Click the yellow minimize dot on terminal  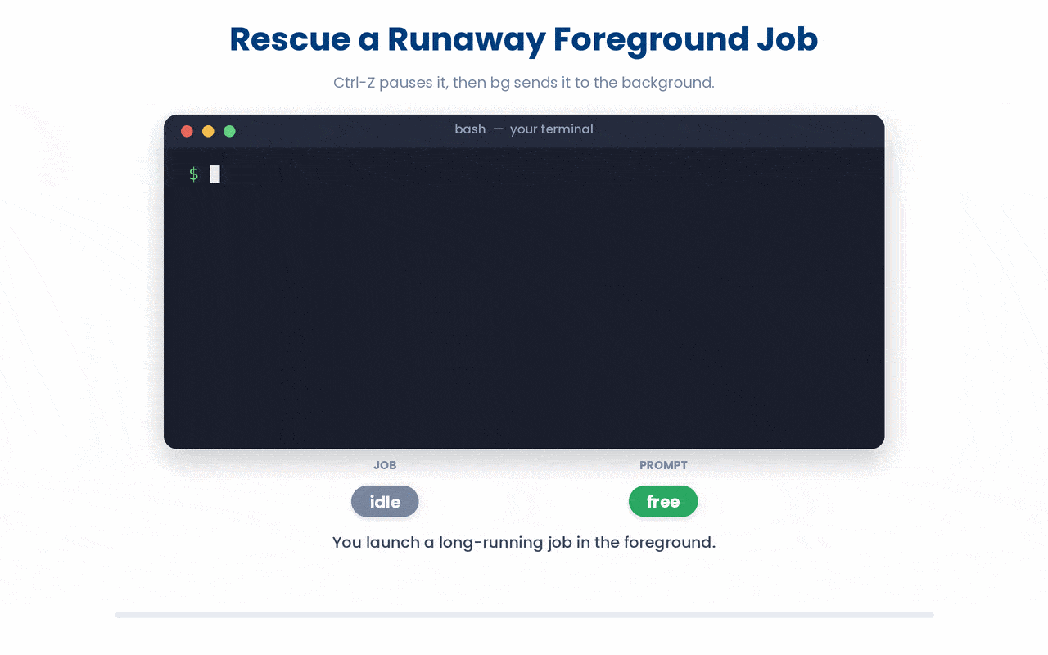point(208,131)
